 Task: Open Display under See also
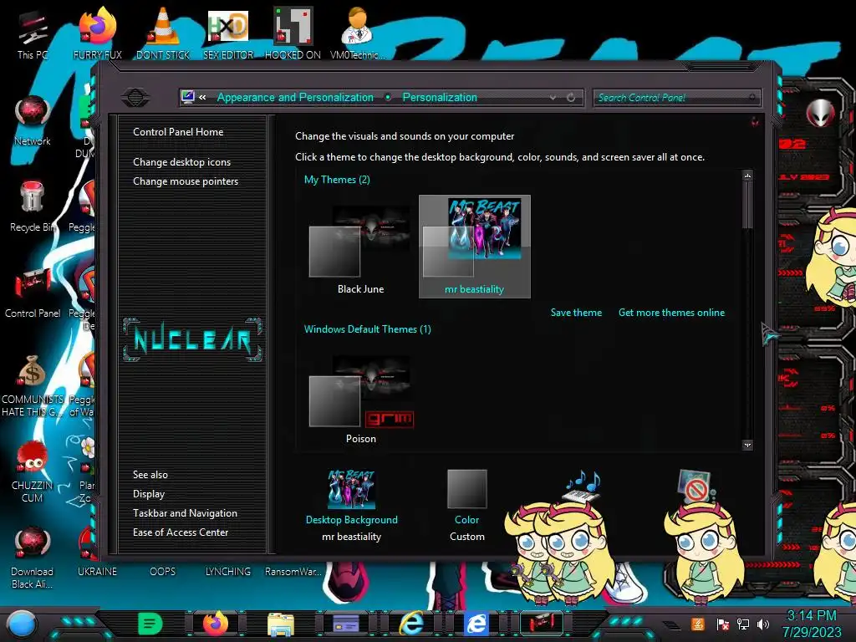[149, 494]
